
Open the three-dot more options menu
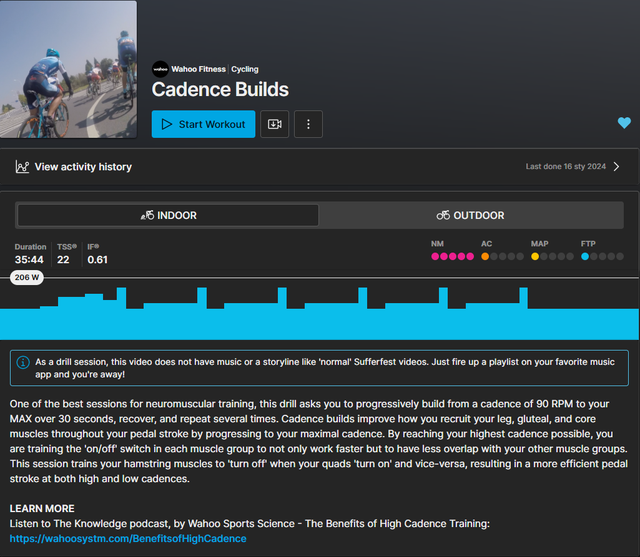(308, 124)
